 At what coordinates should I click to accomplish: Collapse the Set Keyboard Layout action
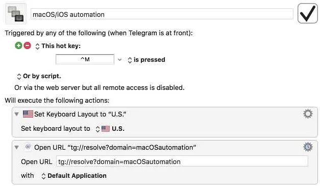pos(17,114)
